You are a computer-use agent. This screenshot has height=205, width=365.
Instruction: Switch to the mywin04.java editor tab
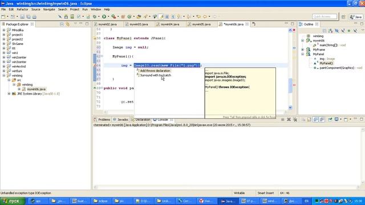coord(170,24)
